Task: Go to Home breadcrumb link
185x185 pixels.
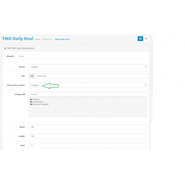Action: tap(38, 39)
